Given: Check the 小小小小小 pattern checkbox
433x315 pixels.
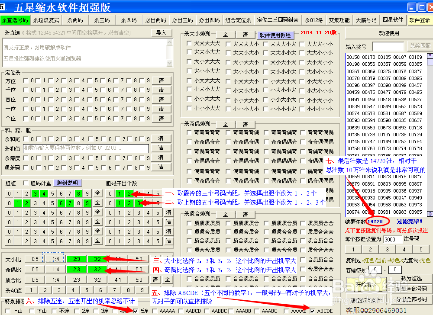Looking at the screenshot, I should pyautogui.click(x=302, y=109).
